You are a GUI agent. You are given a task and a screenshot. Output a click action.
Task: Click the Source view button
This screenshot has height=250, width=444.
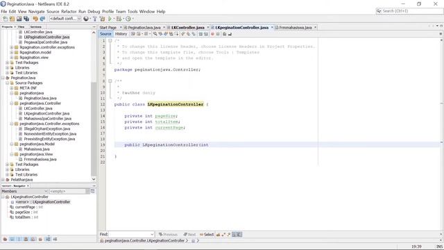click(x=105, y=34)
